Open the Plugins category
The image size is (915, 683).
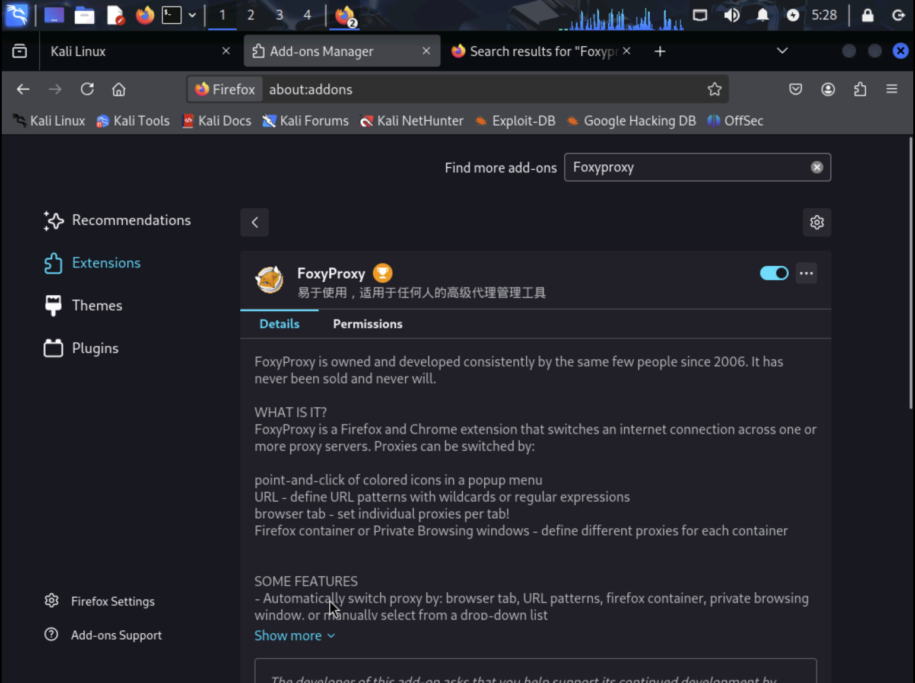coord(81,349)
